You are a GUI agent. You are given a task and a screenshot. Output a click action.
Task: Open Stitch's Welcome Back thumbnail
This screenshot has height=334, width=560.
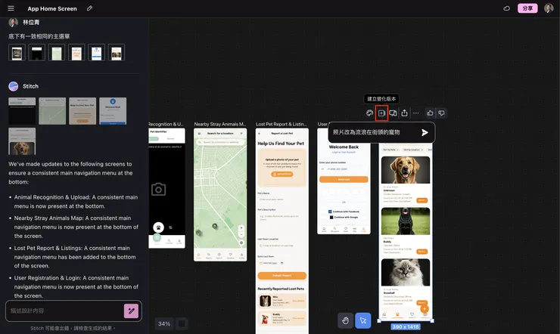coord(113,111)
